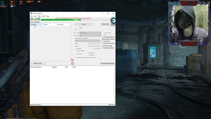The image size is (211, 119).
Task: Click the Type column in address table
Action: pos(66,67)
